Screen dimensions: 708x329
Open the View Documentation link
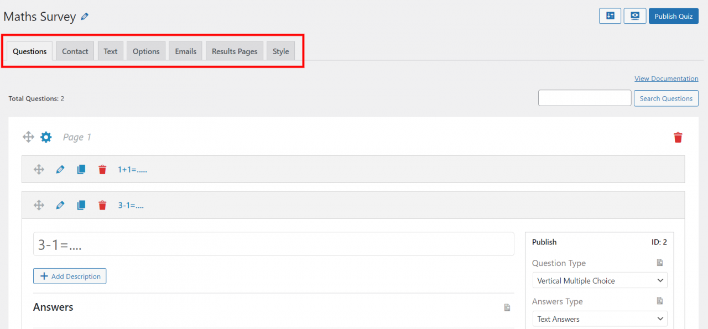(x=667, y=79)
